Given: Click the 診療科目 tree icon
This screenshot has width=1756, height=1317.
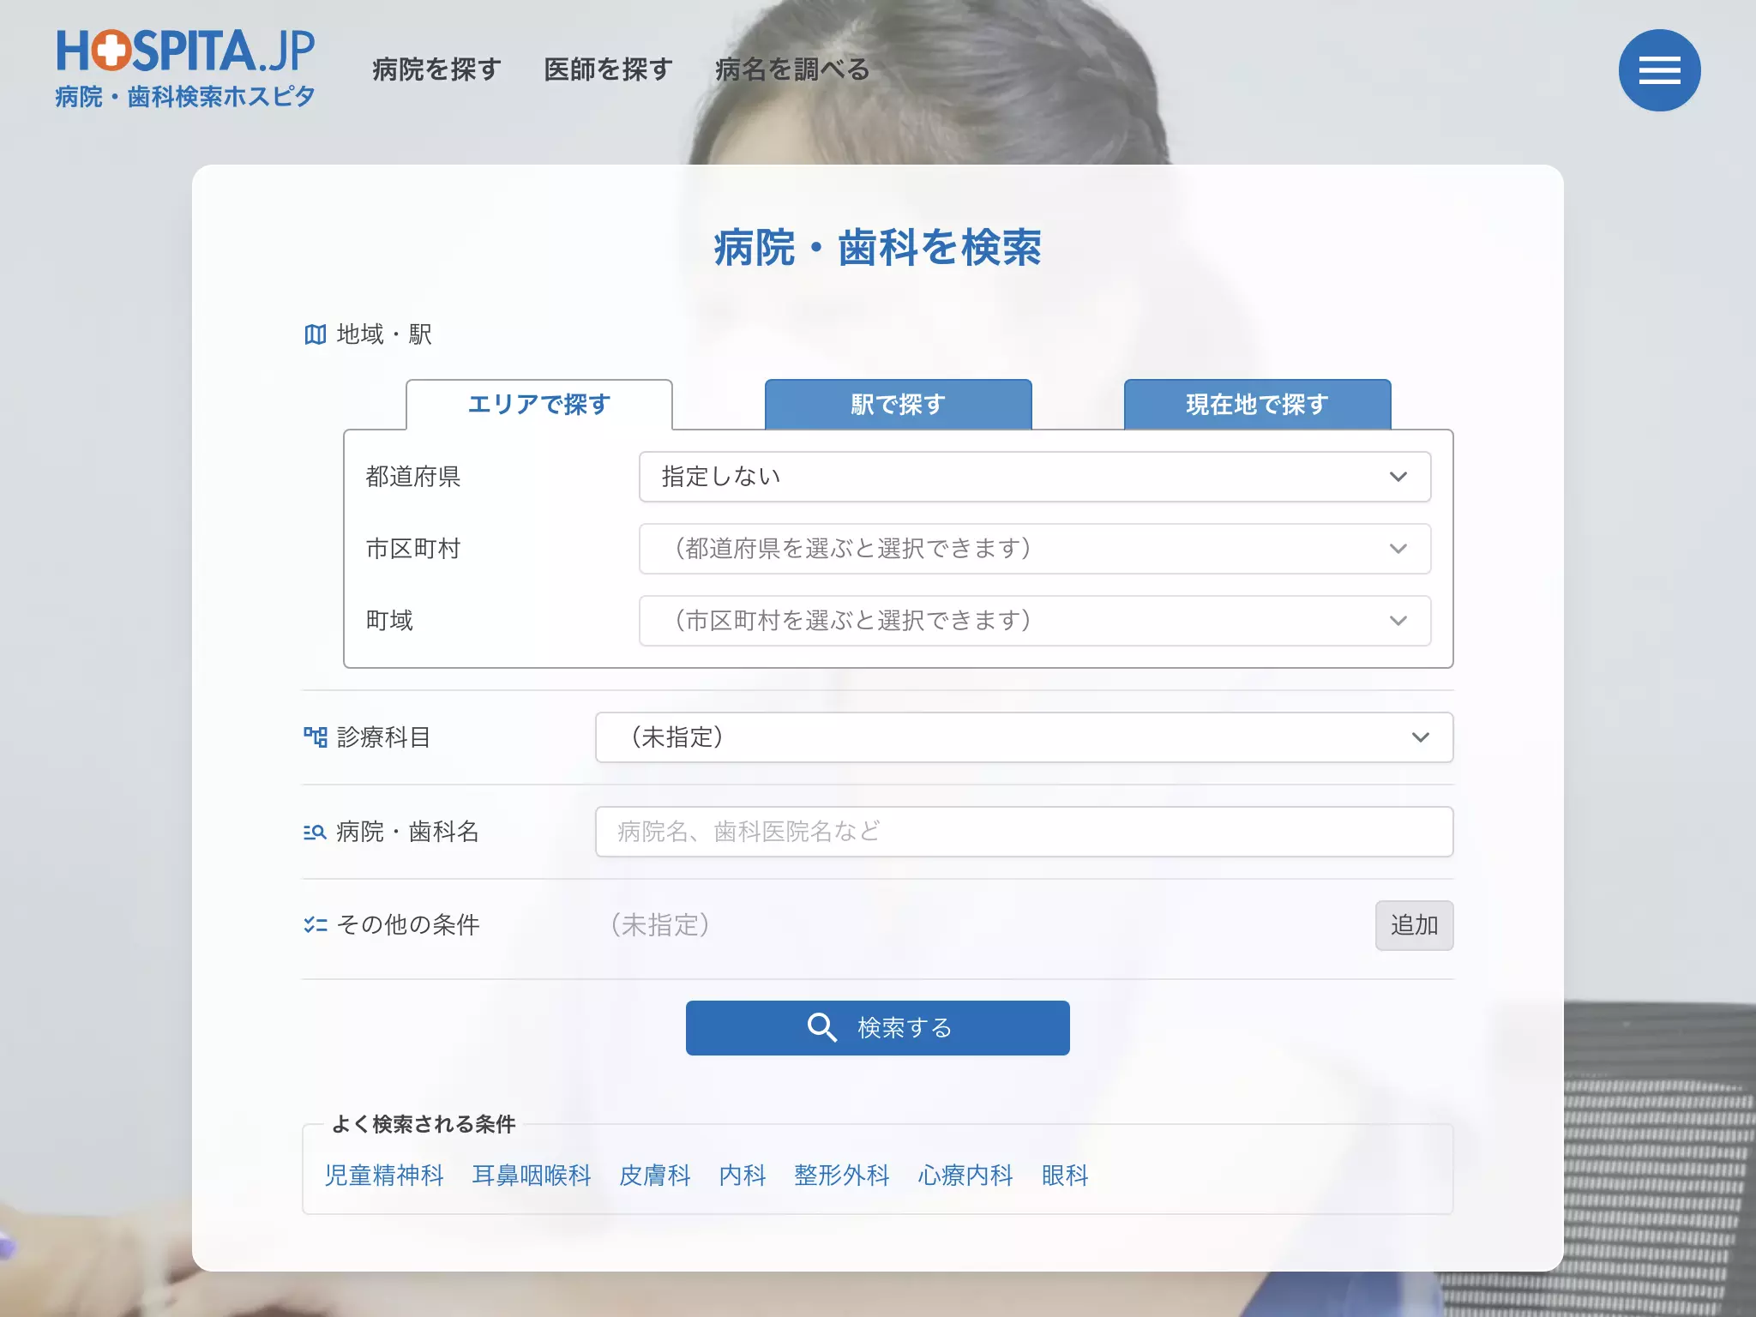Looking at the screenshot, I should [x=316, y=737].
